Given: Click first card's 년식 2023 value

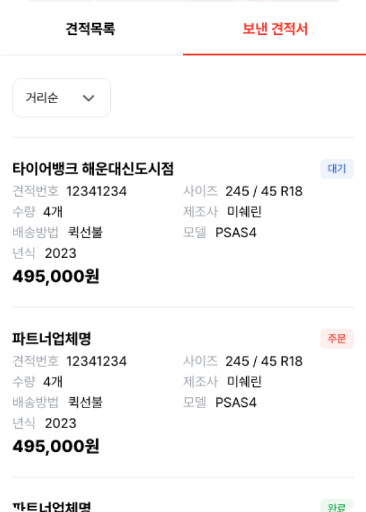Looking at the screenshot, I should pyautogui.click(x=61, y=253).
